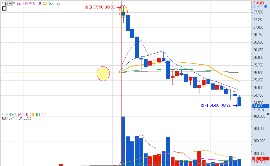Click the red 60,137 volume tag

[261, 158]
